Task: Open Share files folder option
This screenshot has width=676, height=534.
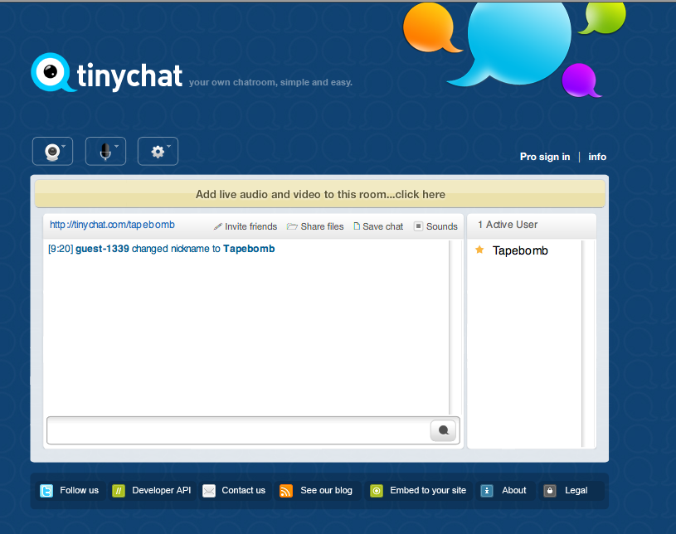Action: (315, 226)
